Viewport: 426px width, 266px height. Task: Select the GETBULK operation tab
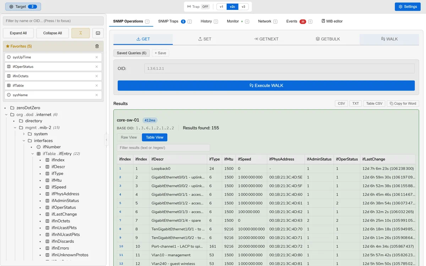click(328, 39)
